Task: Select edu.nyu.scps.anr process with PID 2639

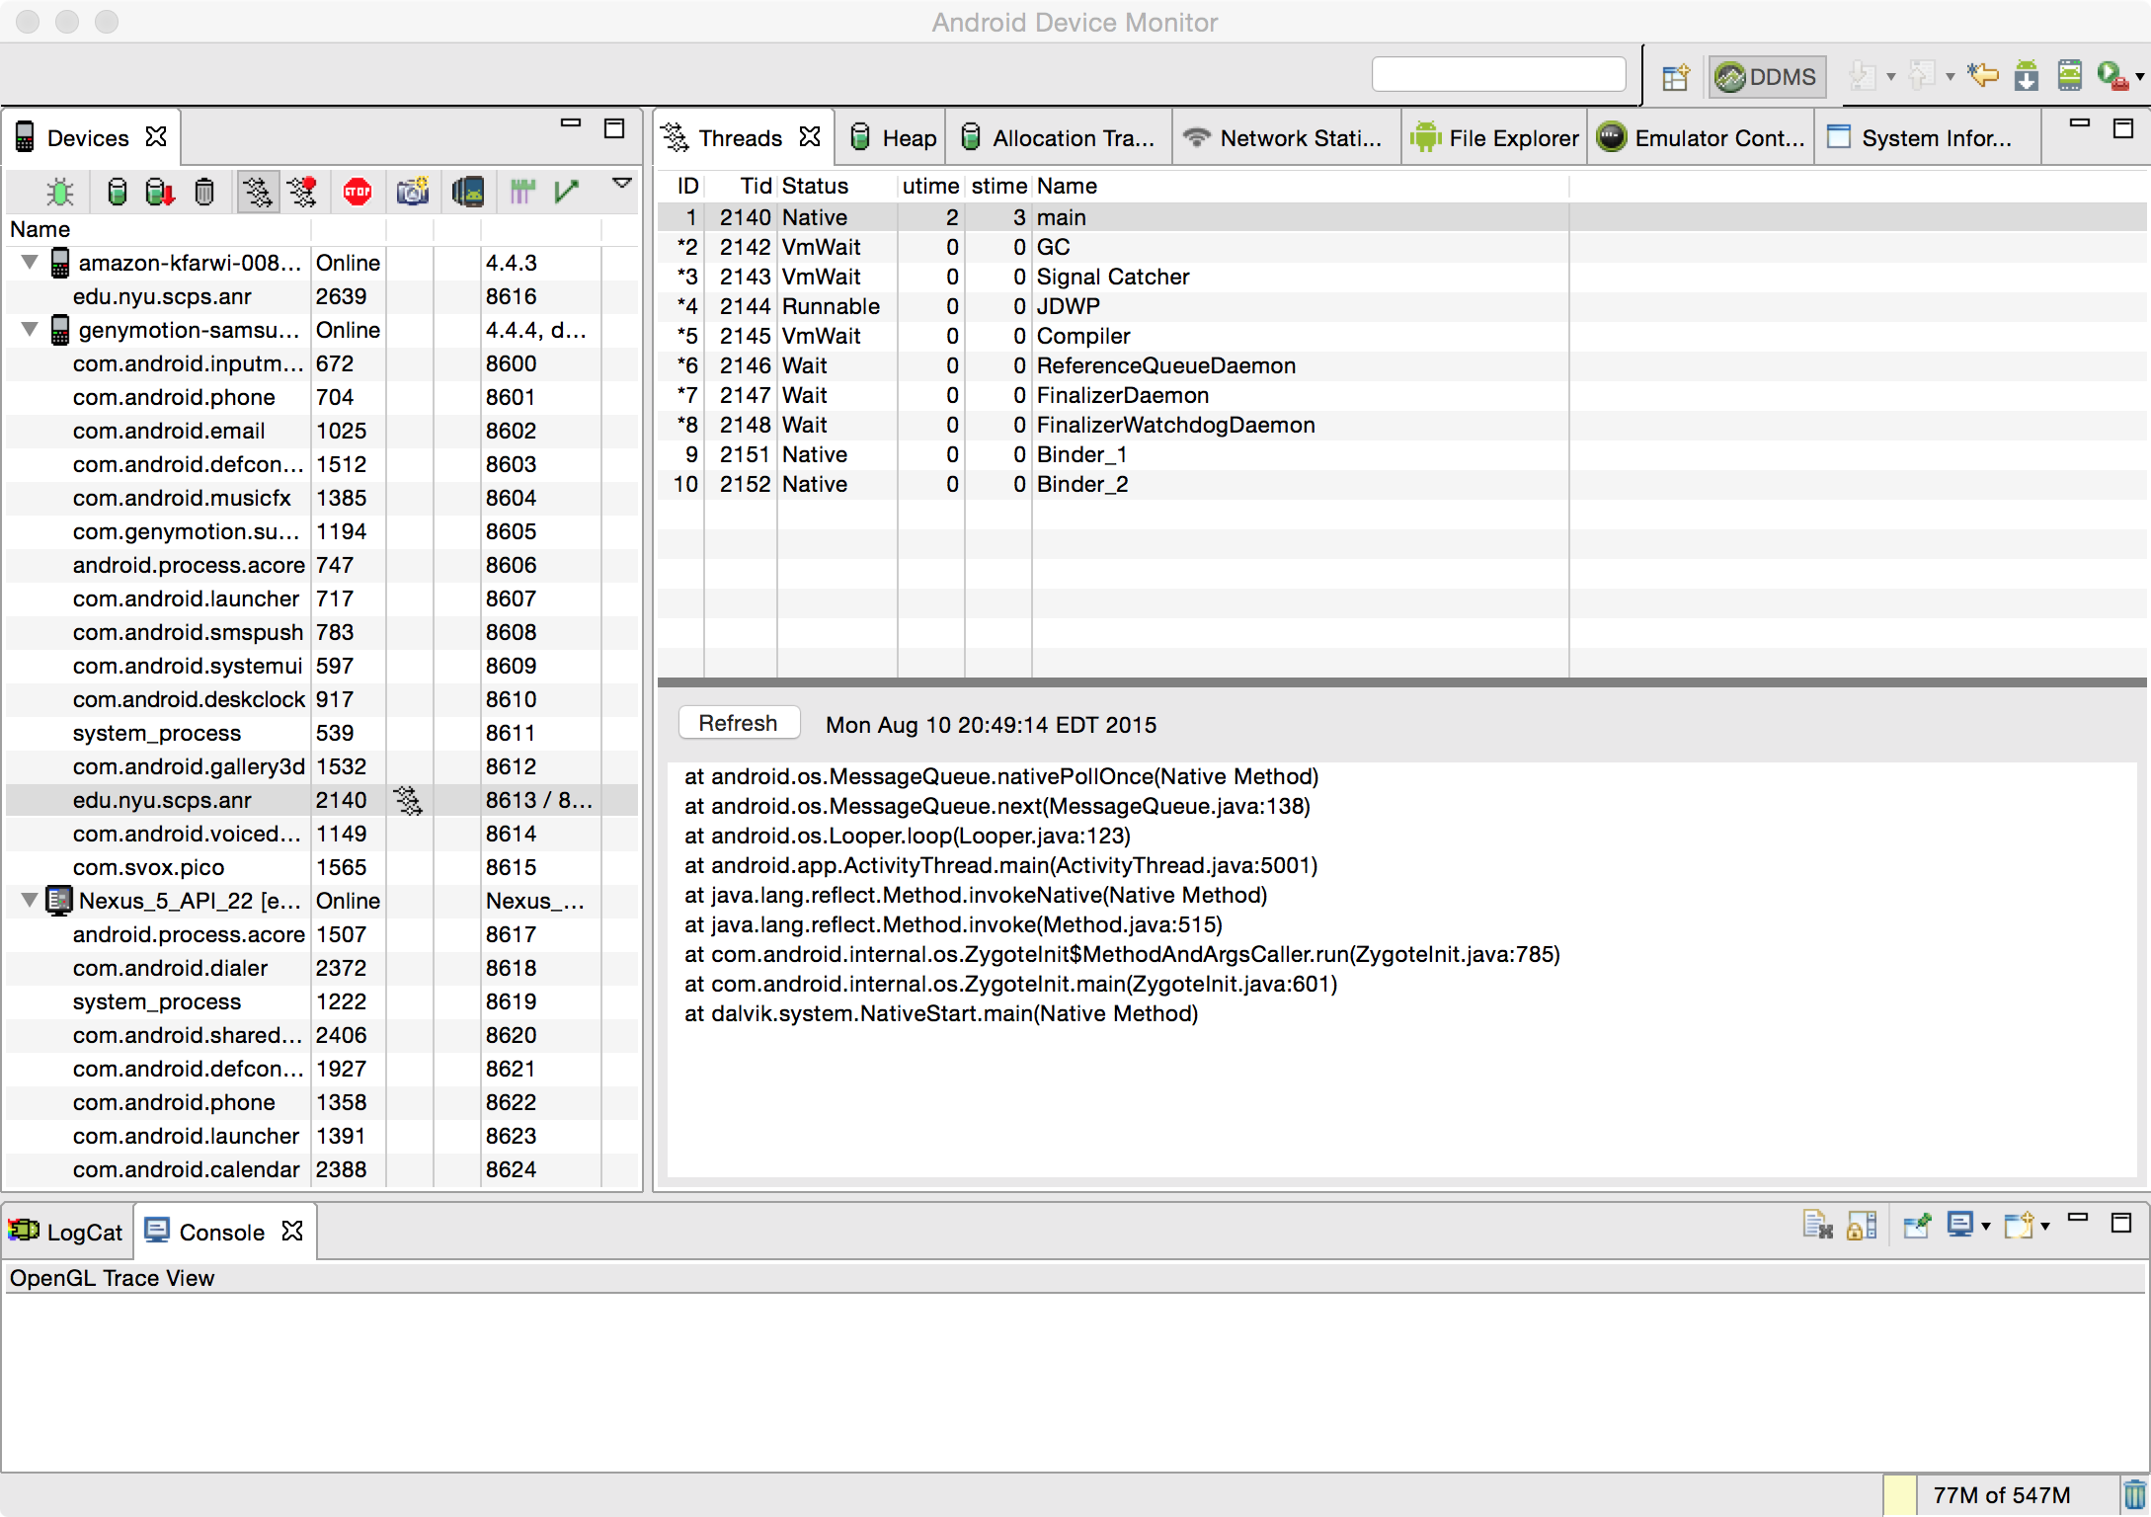Action: (x=322, y=296)
